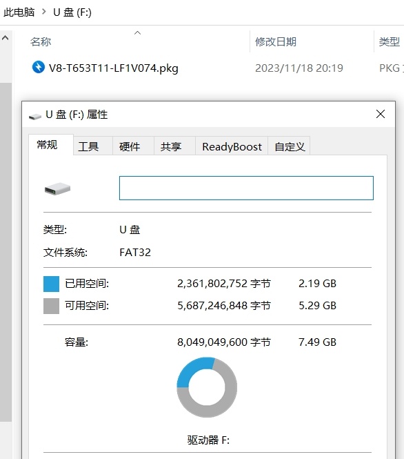Click the blue used space color square

click(51, 284)
